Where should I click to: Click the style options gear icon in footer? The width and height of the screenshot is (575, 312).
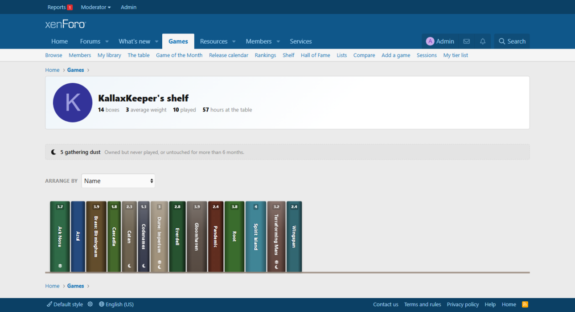pyautogui.click(x=90, y=304)
